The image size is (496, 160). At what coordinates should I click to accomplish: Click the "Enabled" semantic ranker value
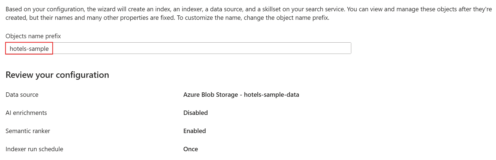tap(194, 131)
